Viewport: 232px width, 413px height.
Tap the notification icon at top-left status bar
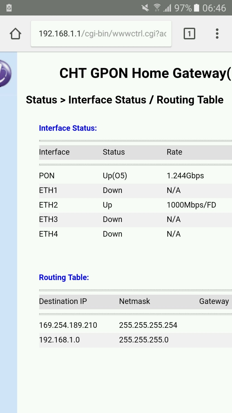pyautogui.click(x=9, y=8)
